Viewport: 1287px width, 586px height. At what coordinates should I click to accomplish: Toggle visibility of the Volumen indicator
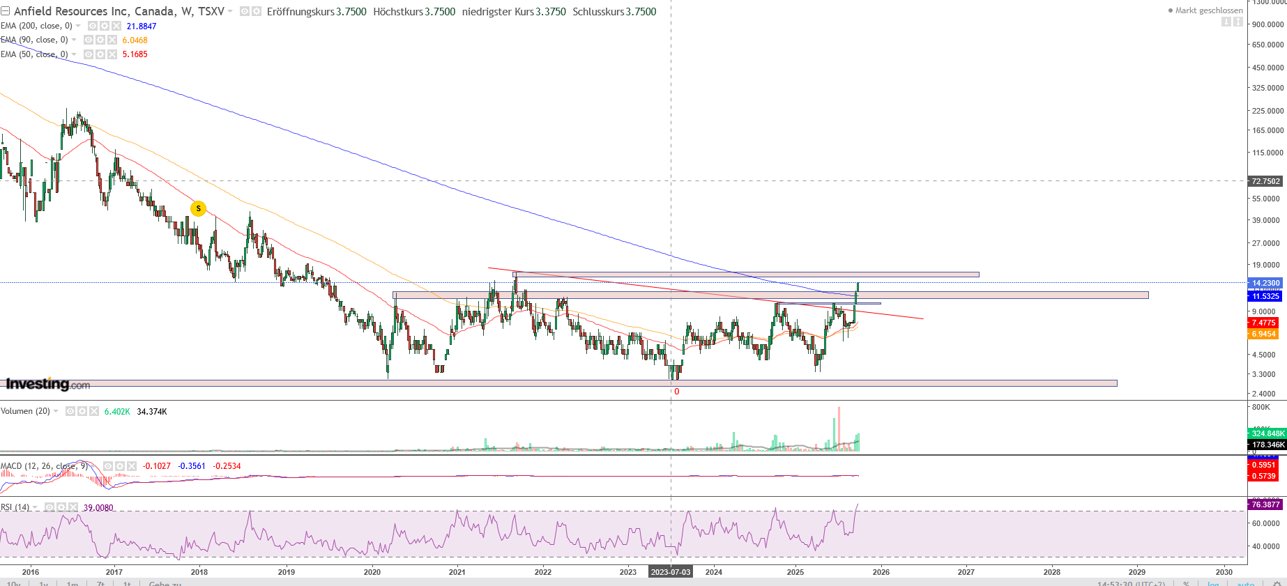click(70, 411)
